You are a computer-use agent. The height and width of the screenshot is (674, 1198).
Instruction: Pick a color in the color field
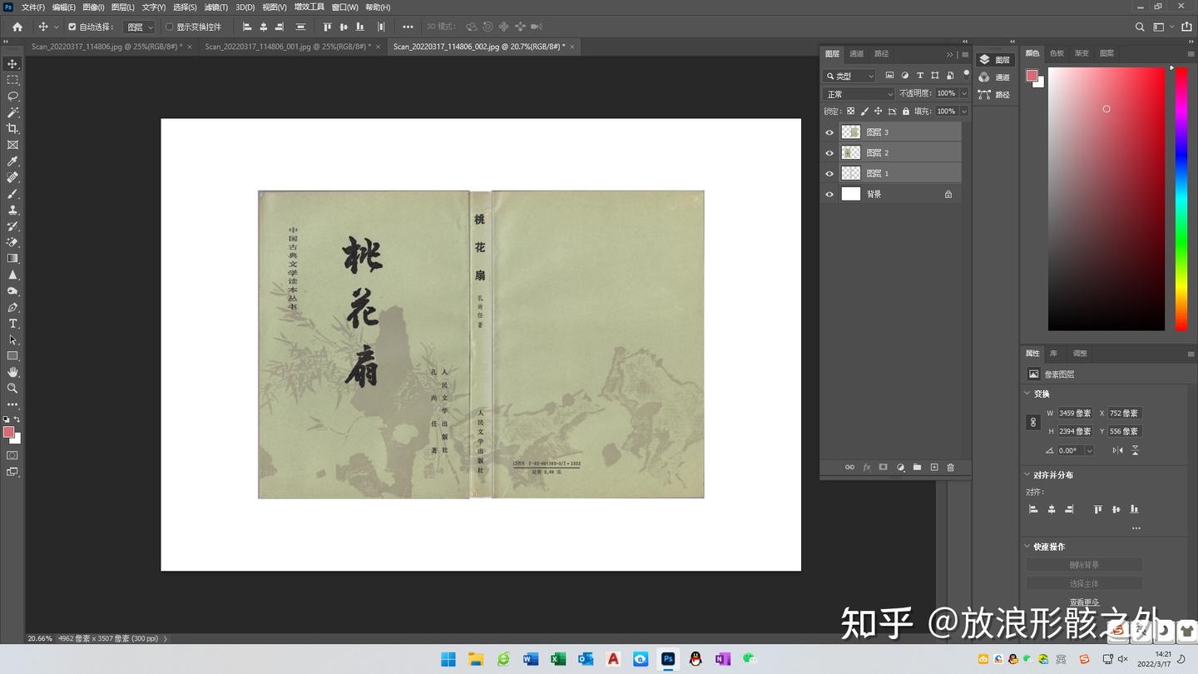click(x=1106, y=199)
